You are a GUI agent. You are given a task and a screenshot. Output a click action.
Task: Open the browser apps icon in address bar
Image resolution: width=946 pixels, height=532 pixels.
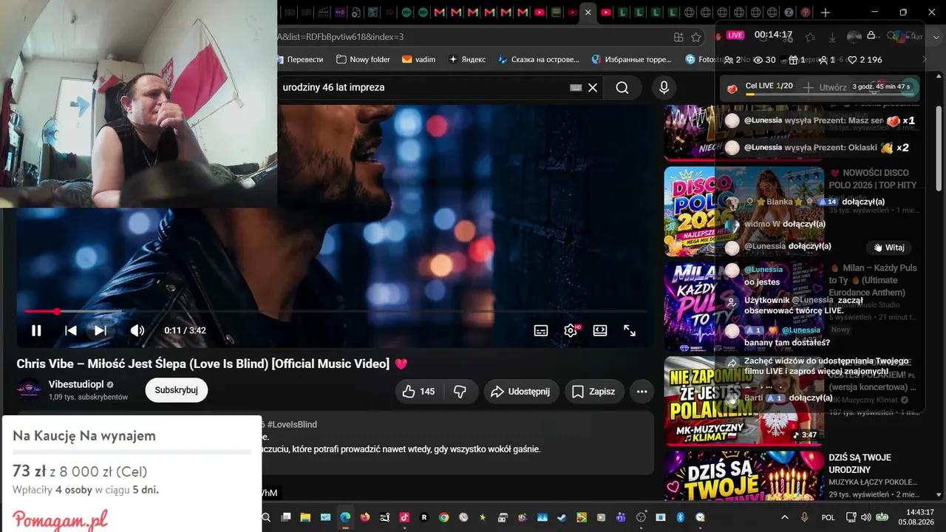coord(678,37)
